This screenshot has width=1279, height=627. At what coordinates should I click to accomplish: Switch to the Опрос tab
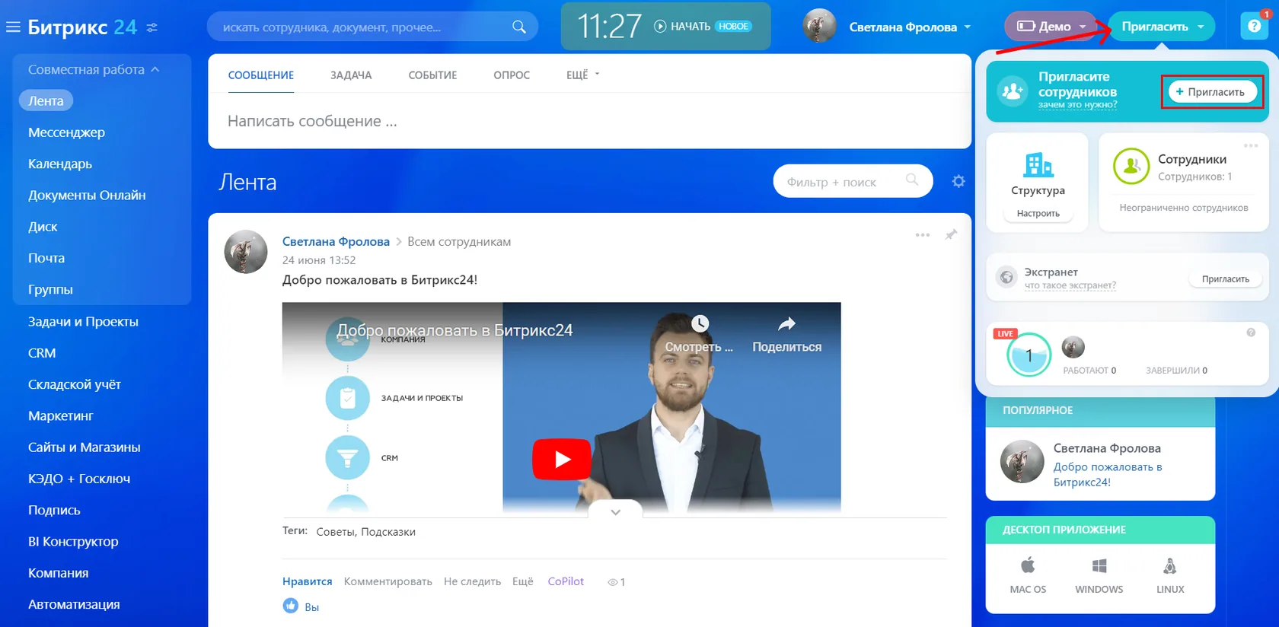(x=512, y=75)
